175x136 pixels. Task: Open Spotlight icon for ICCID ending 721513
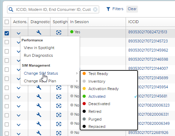[x=59, y=32]
